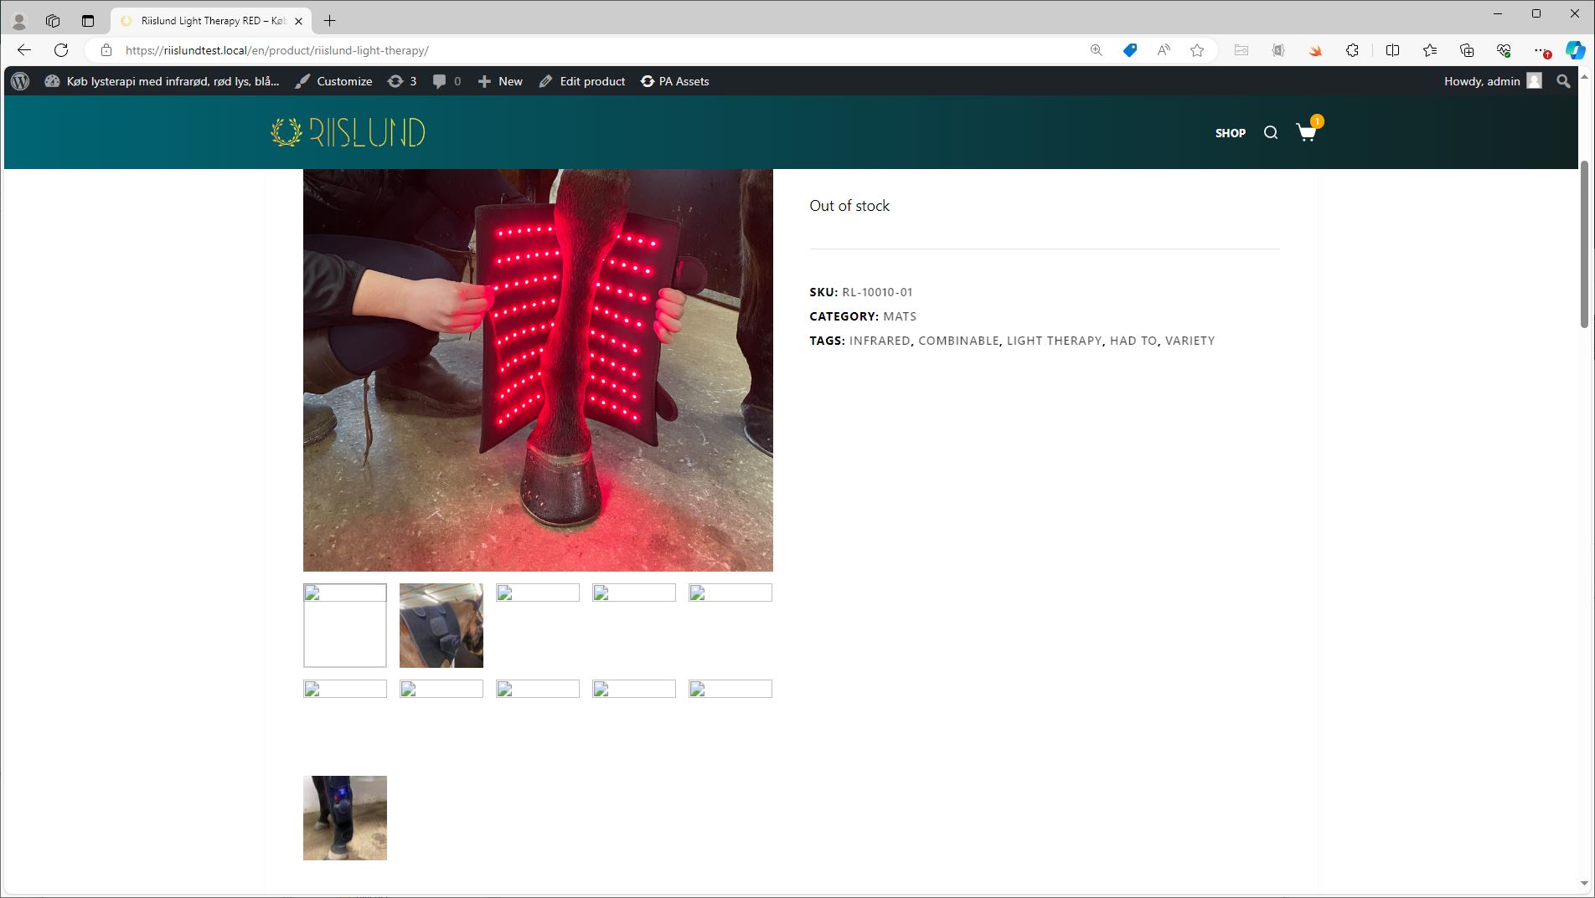
Task: Open Split screen view icon
Action: point(1392,50)
